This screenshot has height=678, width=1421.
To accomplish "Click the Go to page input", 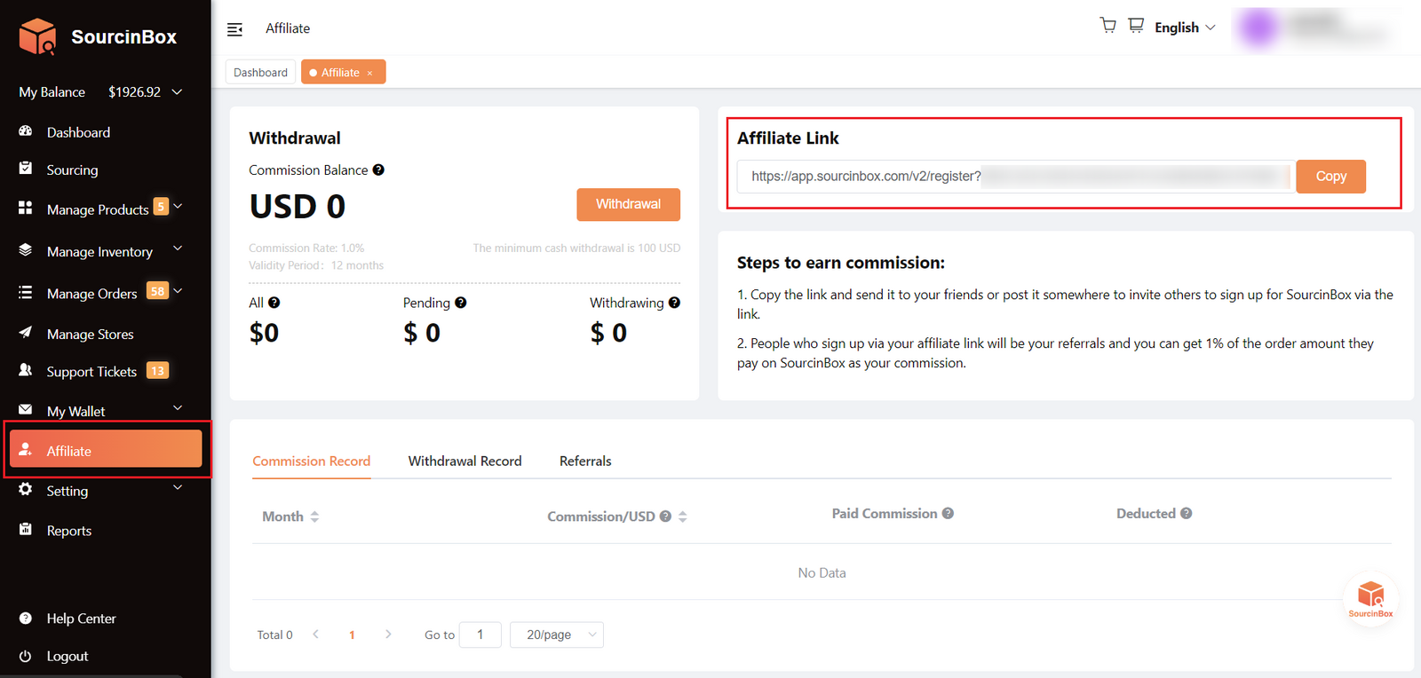I will pyautogui.click(x=480, y=635).
